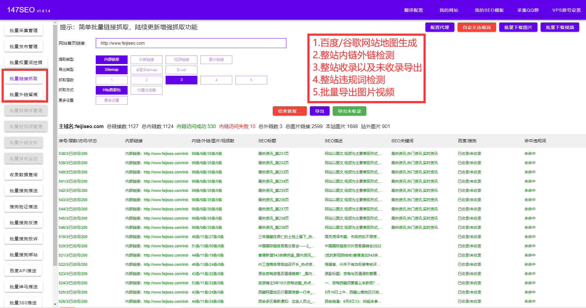This screenshot has height=308, width=586.
Task: Select Excel as the export type
Action: pos(181,70)
